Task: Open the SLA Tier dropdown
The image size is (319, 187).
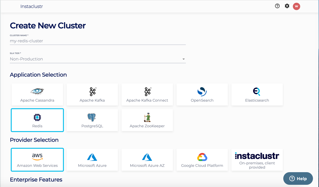Action: [x=183, y=59]
